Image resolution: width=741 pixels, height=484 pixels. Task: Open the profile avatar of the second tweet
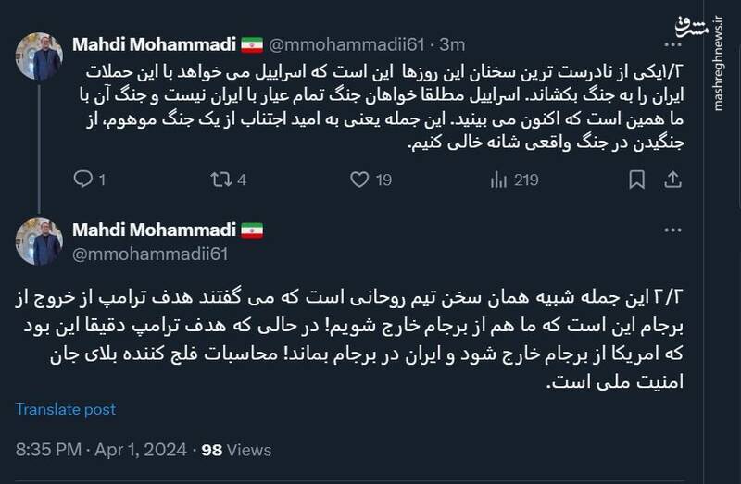39,242
